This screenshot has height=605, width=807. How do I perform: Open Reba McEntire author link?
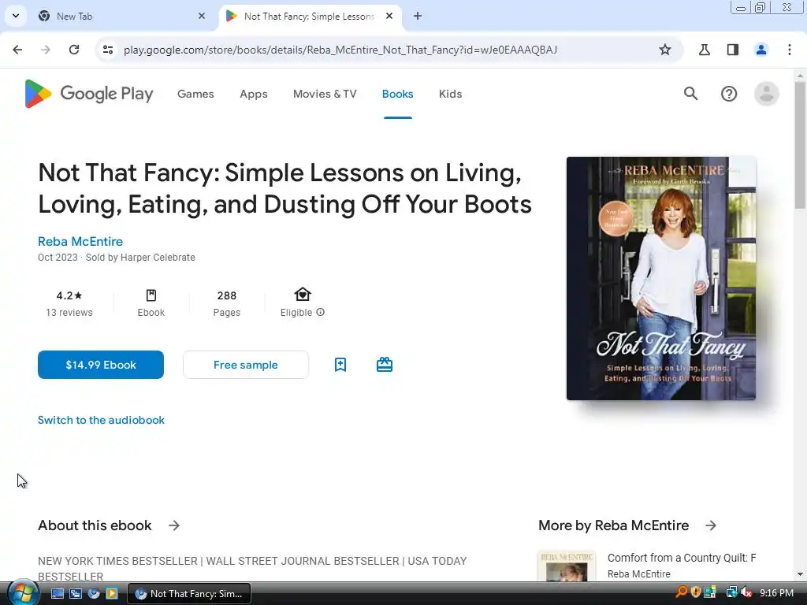[x=80, y=241]
